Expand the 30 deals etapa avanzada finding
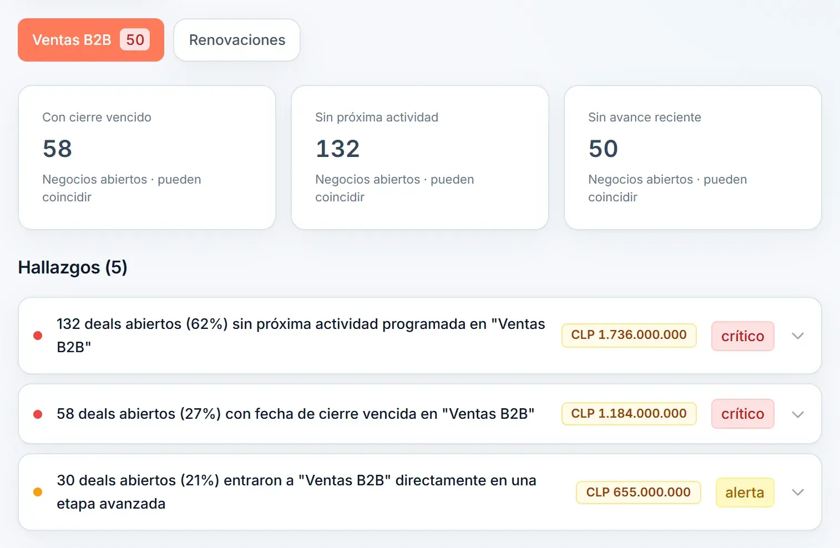 [798, 493]
